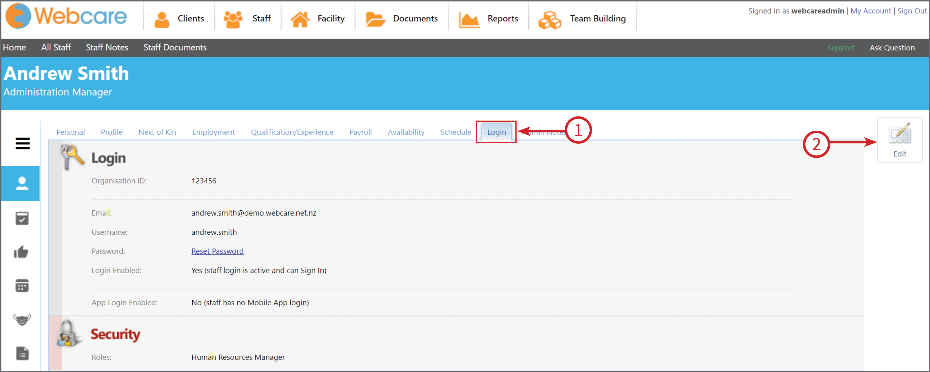The width and height of the screenshot is (930, 372).
Task: Open Staff Notes from the navigation bar
Action: click(x=107, y=47)
